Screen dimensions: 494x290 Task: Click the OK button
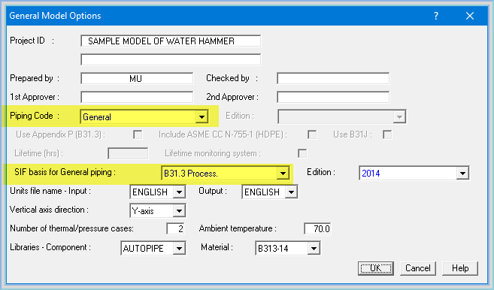(375, 268)
